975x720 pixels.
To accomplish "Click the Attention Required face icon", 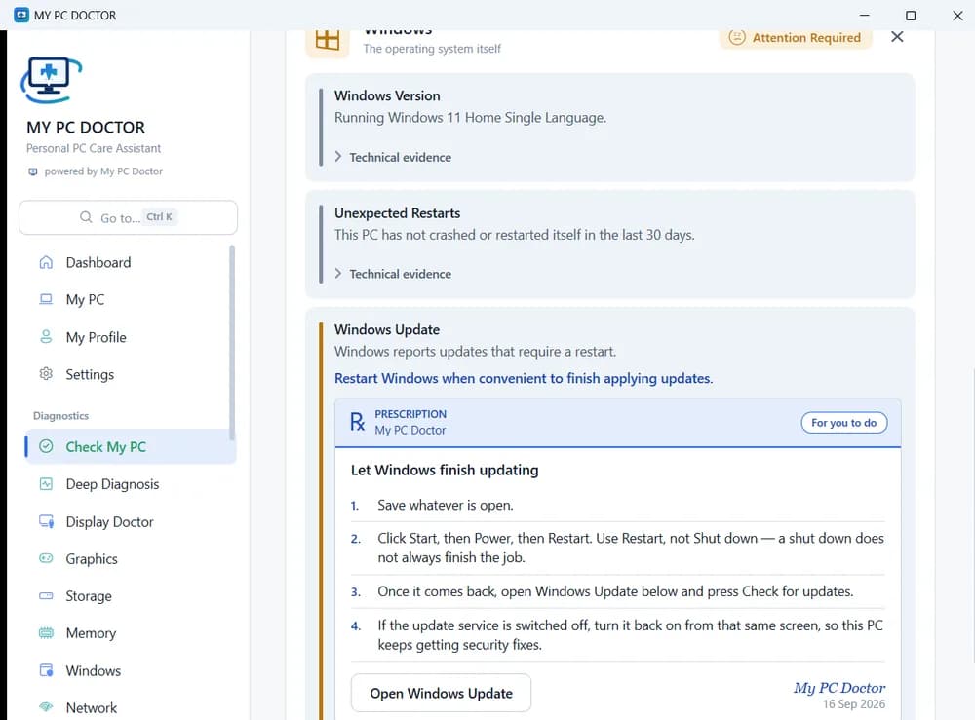I will click(737, 37).
